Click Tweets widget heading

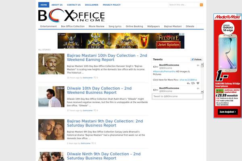click(158, 59)
